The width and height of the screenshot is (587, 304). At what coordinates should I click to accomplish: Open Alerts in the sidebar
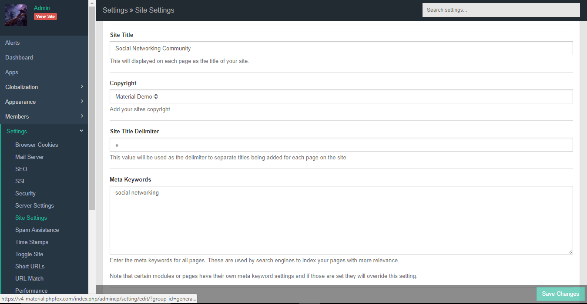(x=12, y=43)
